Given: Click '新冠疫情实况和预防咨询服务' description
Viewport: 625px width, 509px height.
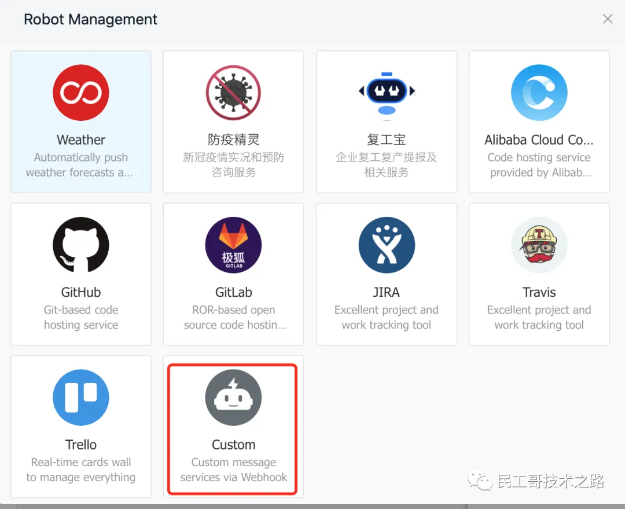Looking at the screenshot, I should tap(234, 165).
